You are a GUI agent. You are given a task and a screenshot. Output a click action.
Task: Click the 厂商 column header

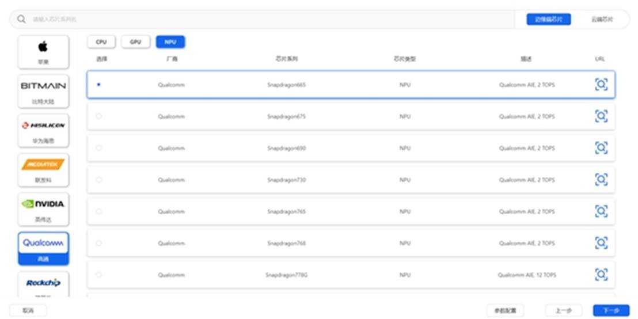point(172,59)
